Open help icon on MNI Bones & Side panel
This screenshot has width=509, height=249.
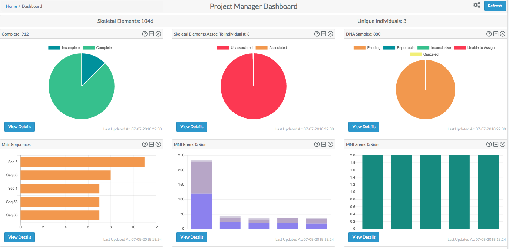(317, 144)
